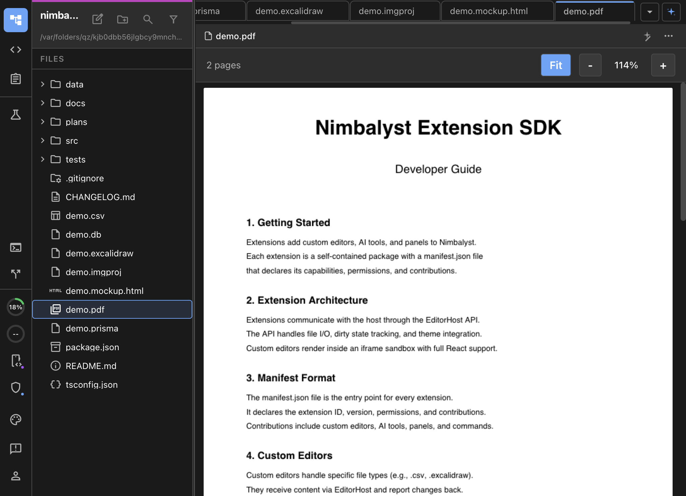
Task: Select the code editor sidebar icon
Action: [x=16, y=50]
